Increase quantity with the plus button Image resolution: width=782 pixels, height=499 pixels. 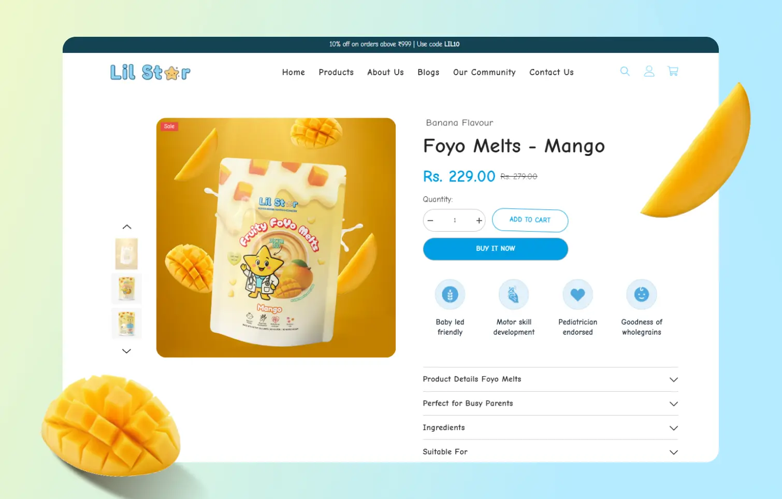pos(479,220)
